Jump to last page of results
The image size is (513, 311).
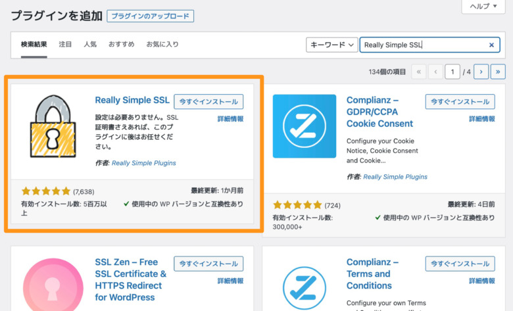pyautogui.click(x=498, y=72)
